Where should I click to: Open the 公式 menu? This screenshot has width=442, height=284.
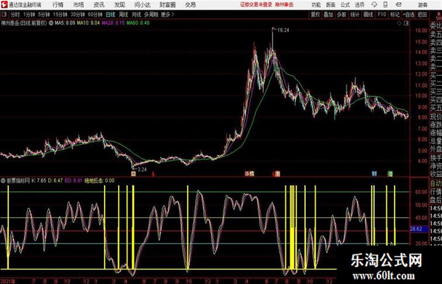pos(345,5)
